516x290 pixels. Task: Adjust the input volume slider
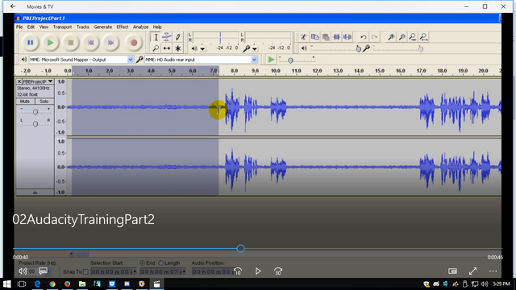click(x=420, y=49)
